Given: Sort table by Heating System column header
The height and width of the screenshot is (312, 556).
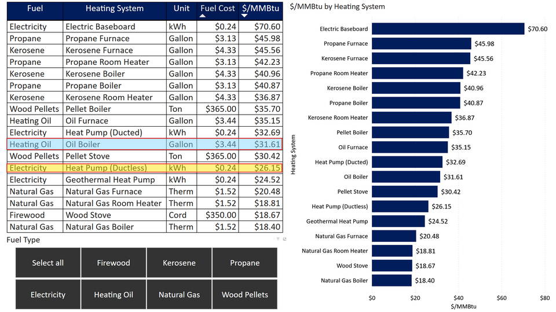Looking at the screenshot, I should 114,9.
